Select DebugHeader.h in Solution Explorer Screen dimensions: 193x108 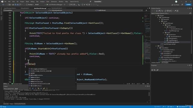pyautogui.click(x=173, y=38)
